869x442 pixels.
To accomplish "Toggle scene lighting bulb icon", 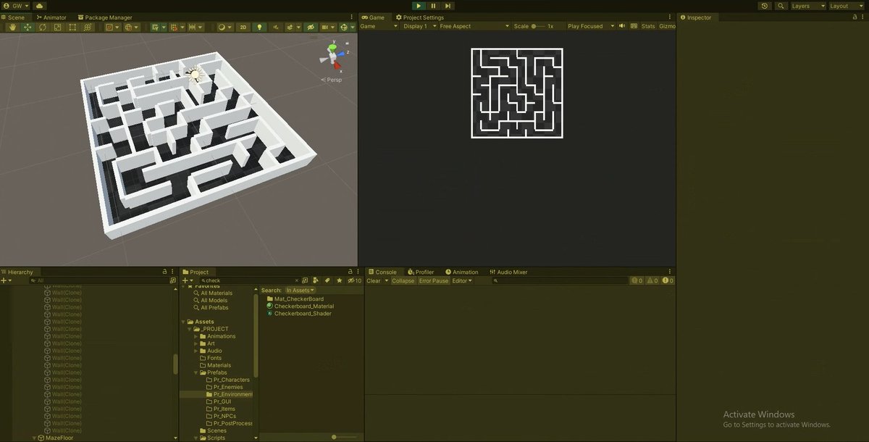I will click(x=259, y=27).
